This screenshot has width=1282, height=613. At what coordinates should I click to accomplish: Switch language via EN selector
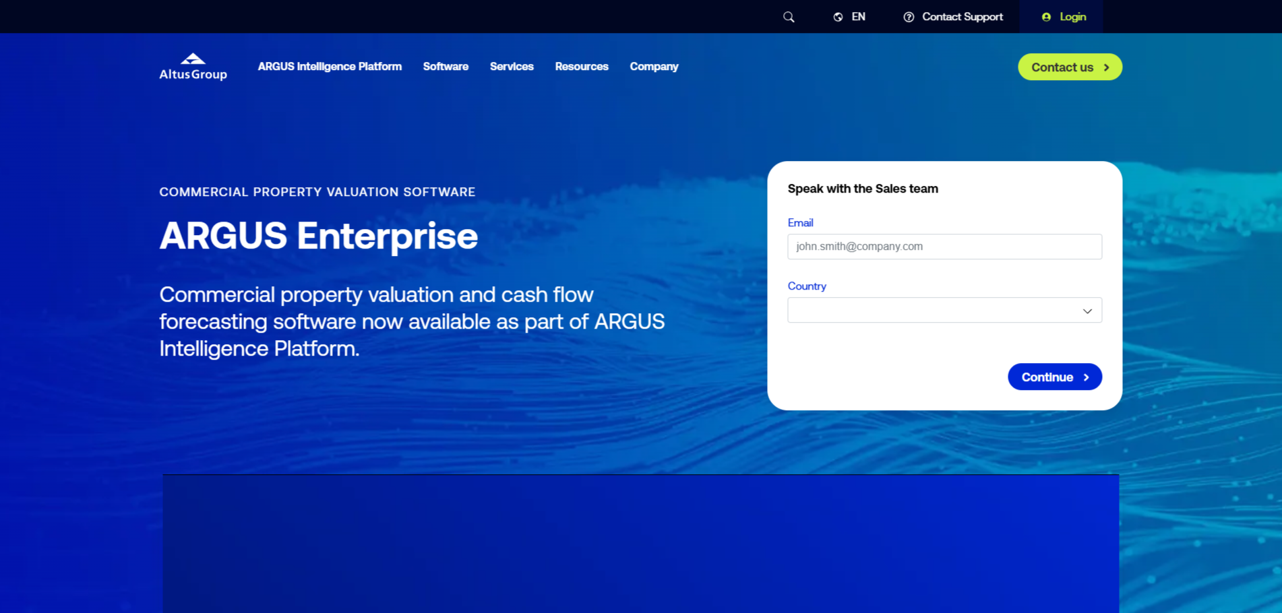858,17
